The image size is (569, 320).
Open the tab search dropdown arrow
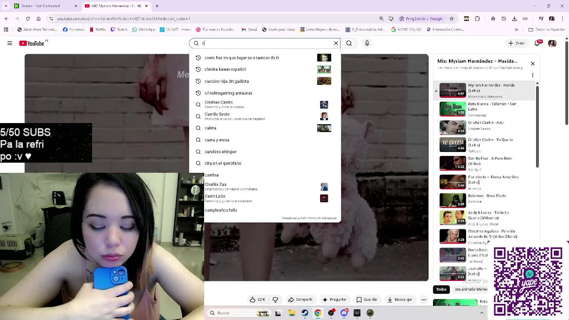[6, 6]
